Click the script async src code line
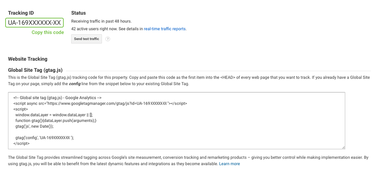This screenshot has width=376, height=175. click(x=100, y=104)
